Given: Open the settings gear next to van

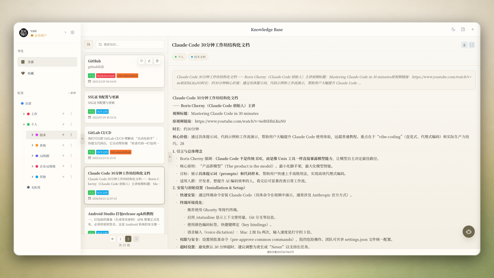Looking at the screenshot, I should 73,32.
